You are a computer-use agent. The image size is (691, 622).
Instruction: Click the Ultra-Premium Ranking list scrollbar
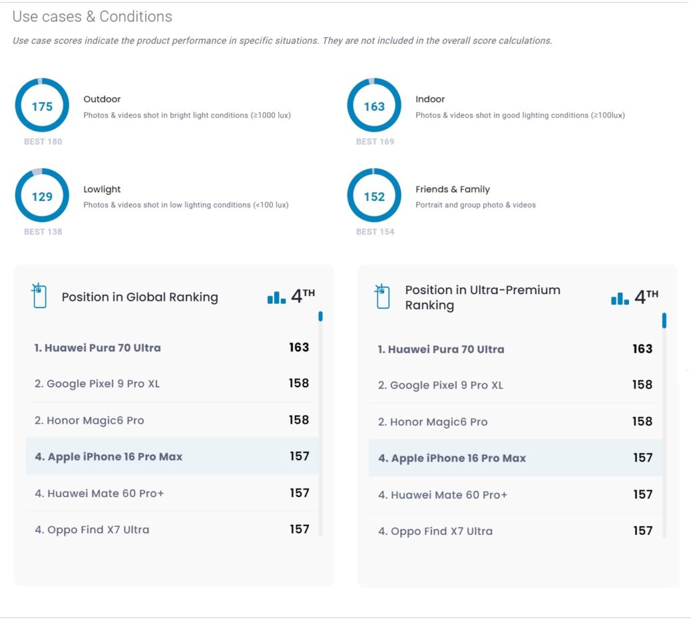(x=664, y=320)
